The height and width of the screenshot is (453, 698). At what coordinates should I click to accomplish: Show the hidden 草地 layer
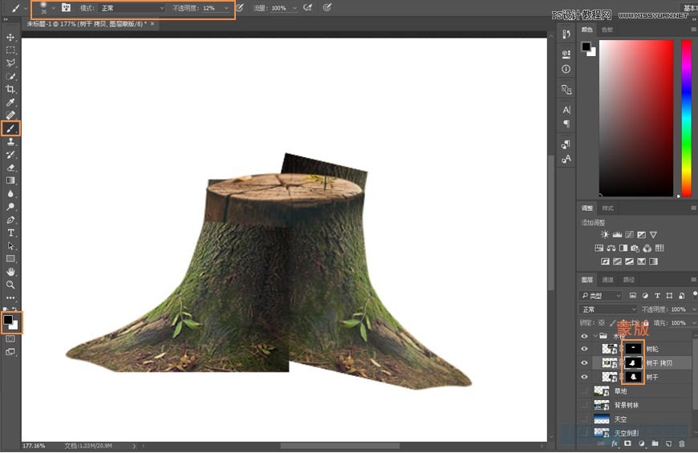(584, 390)
